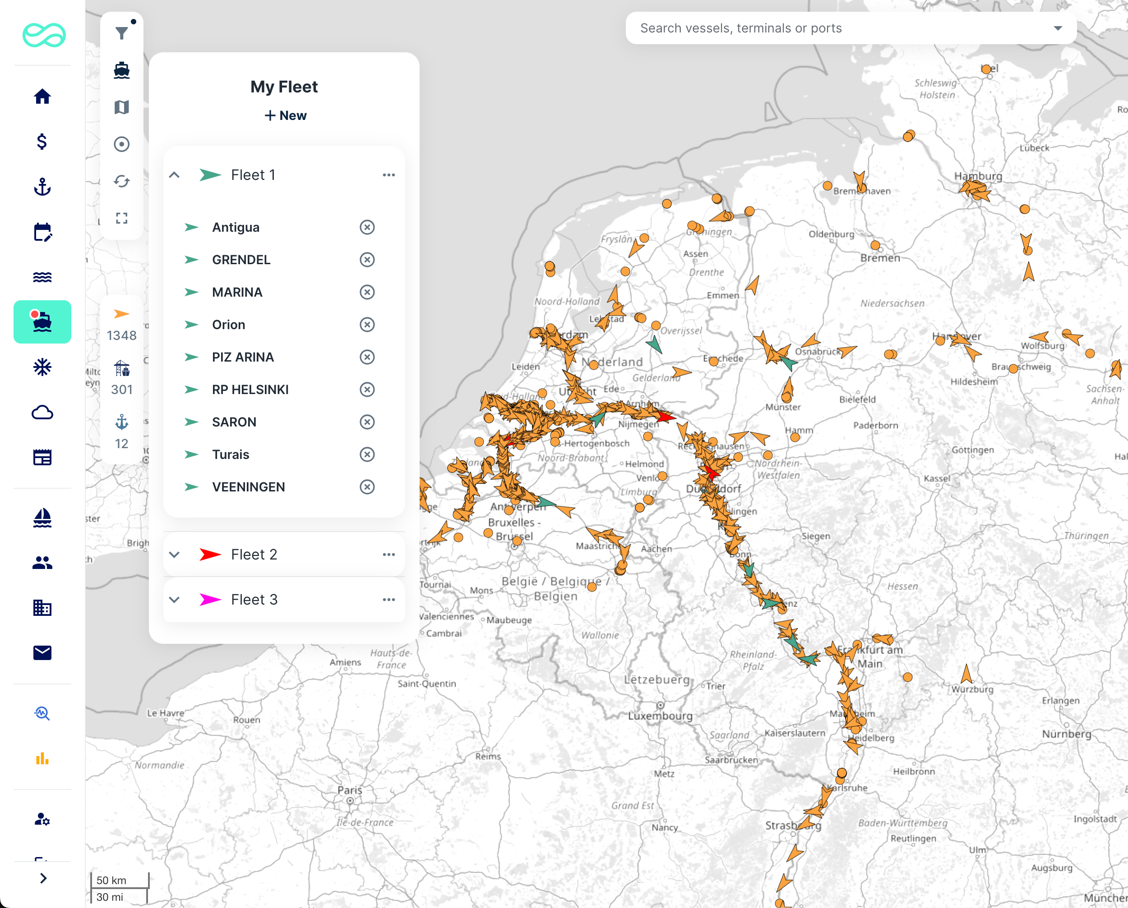1128x908 pixels.
Task: Open the dollar pricing sidebar icon
Action: coord(42,141)
